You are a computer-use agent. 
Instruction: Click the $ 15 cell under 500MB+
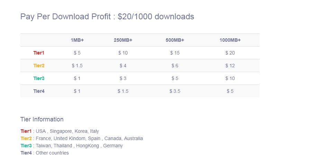(175, 53)
